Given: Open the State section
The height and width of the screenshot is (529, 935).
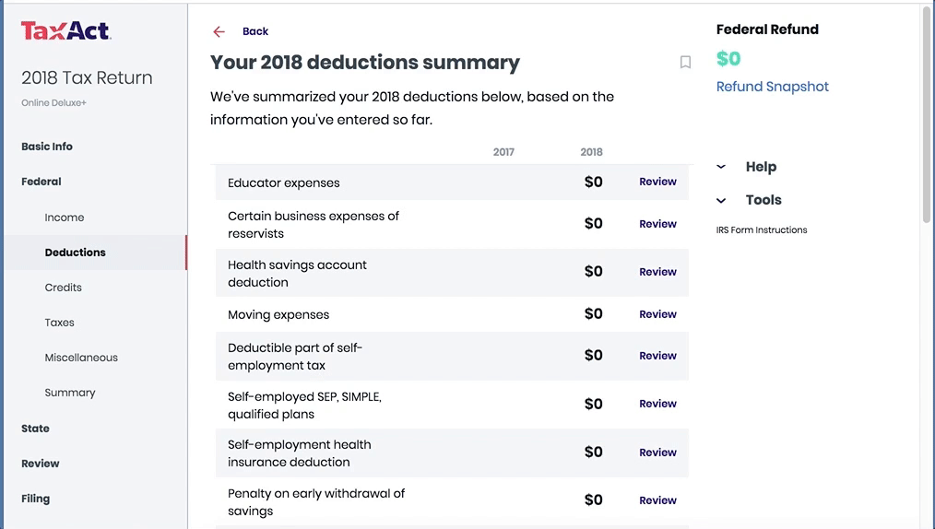Looking at the screenshot, I should (35, 429).
